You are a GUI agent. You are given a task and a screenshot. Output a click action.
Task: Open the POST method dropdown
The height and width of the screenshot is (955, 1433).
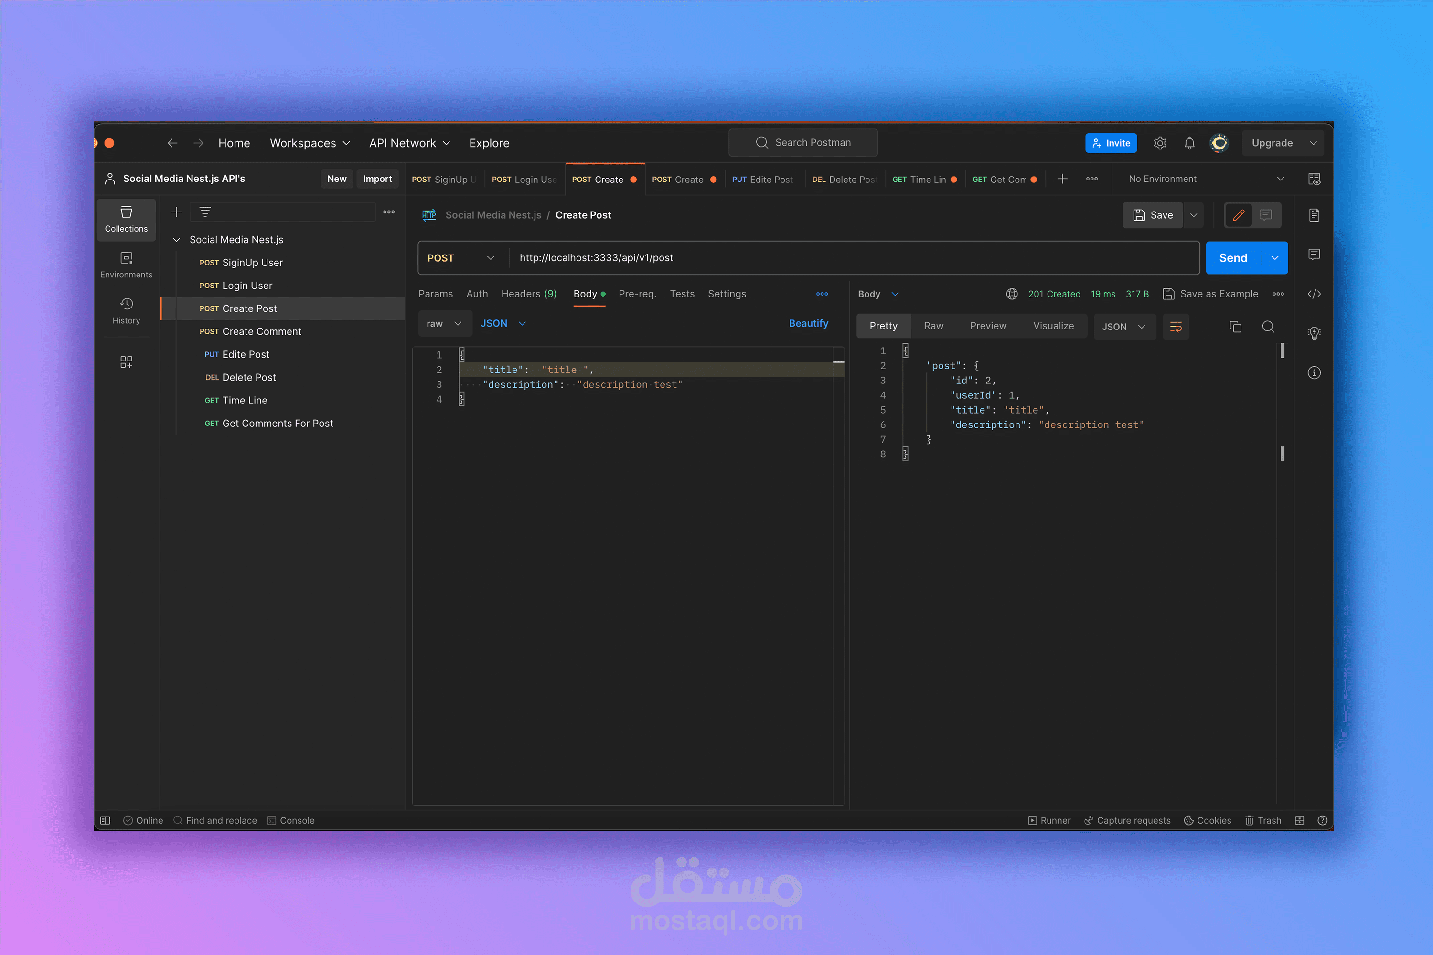click(x=461, y=258)
